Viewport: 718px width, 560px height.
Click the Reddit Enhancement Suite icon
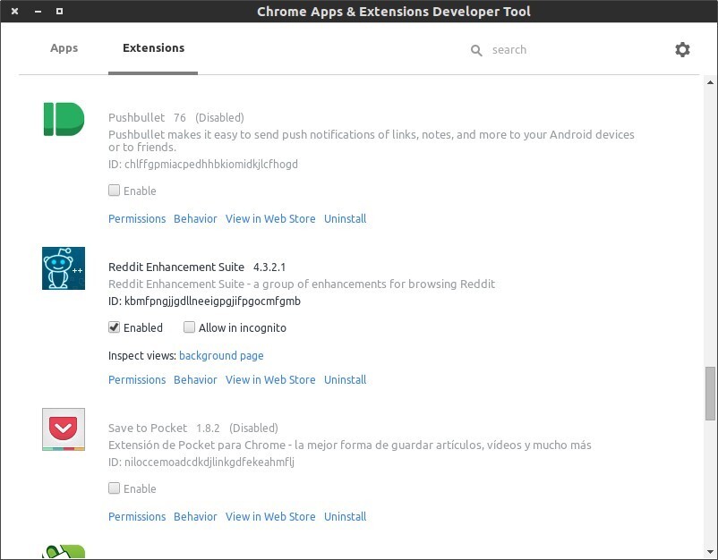(x=63, y=267)
